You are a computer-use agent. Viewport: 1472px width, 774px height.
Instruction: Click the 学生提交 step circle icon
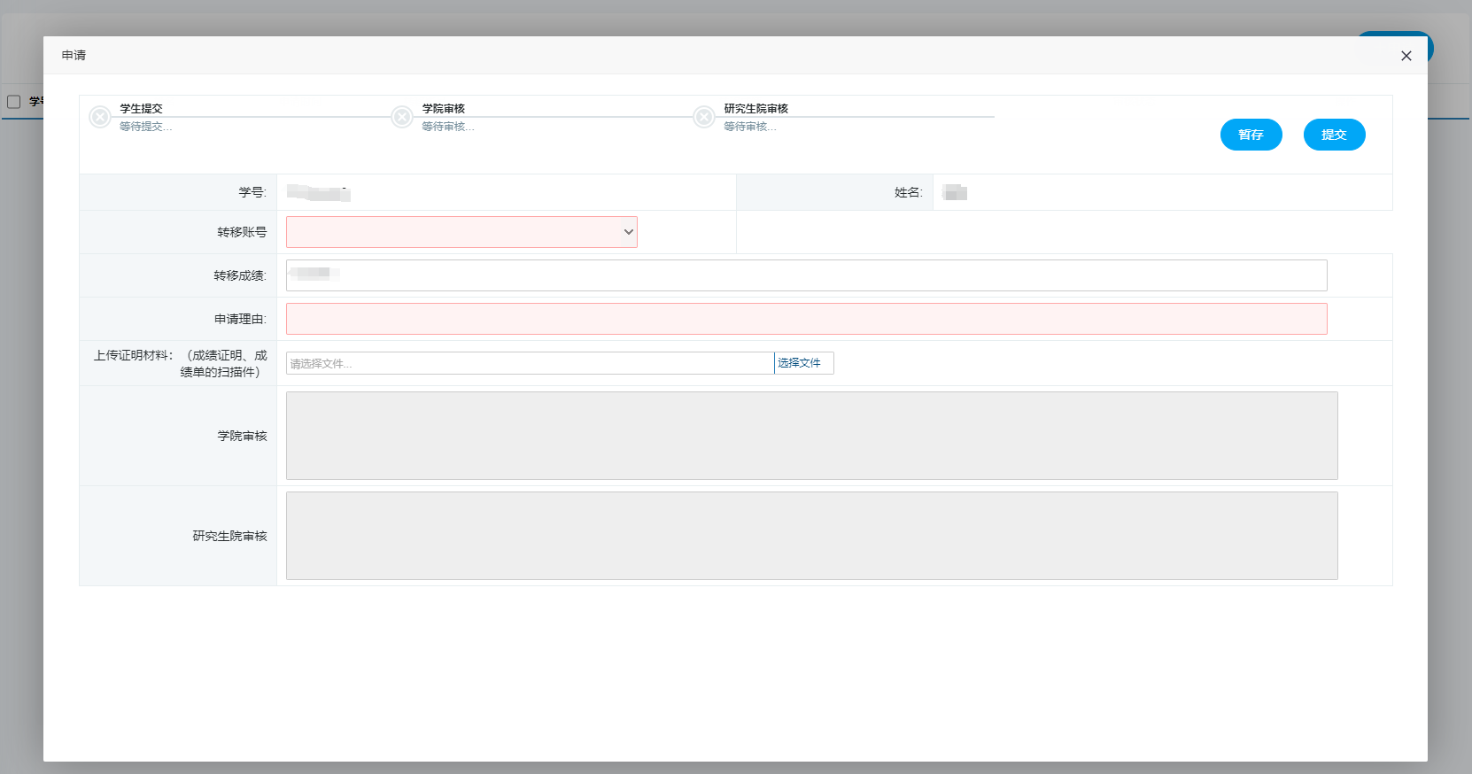[x=100, y=117]
